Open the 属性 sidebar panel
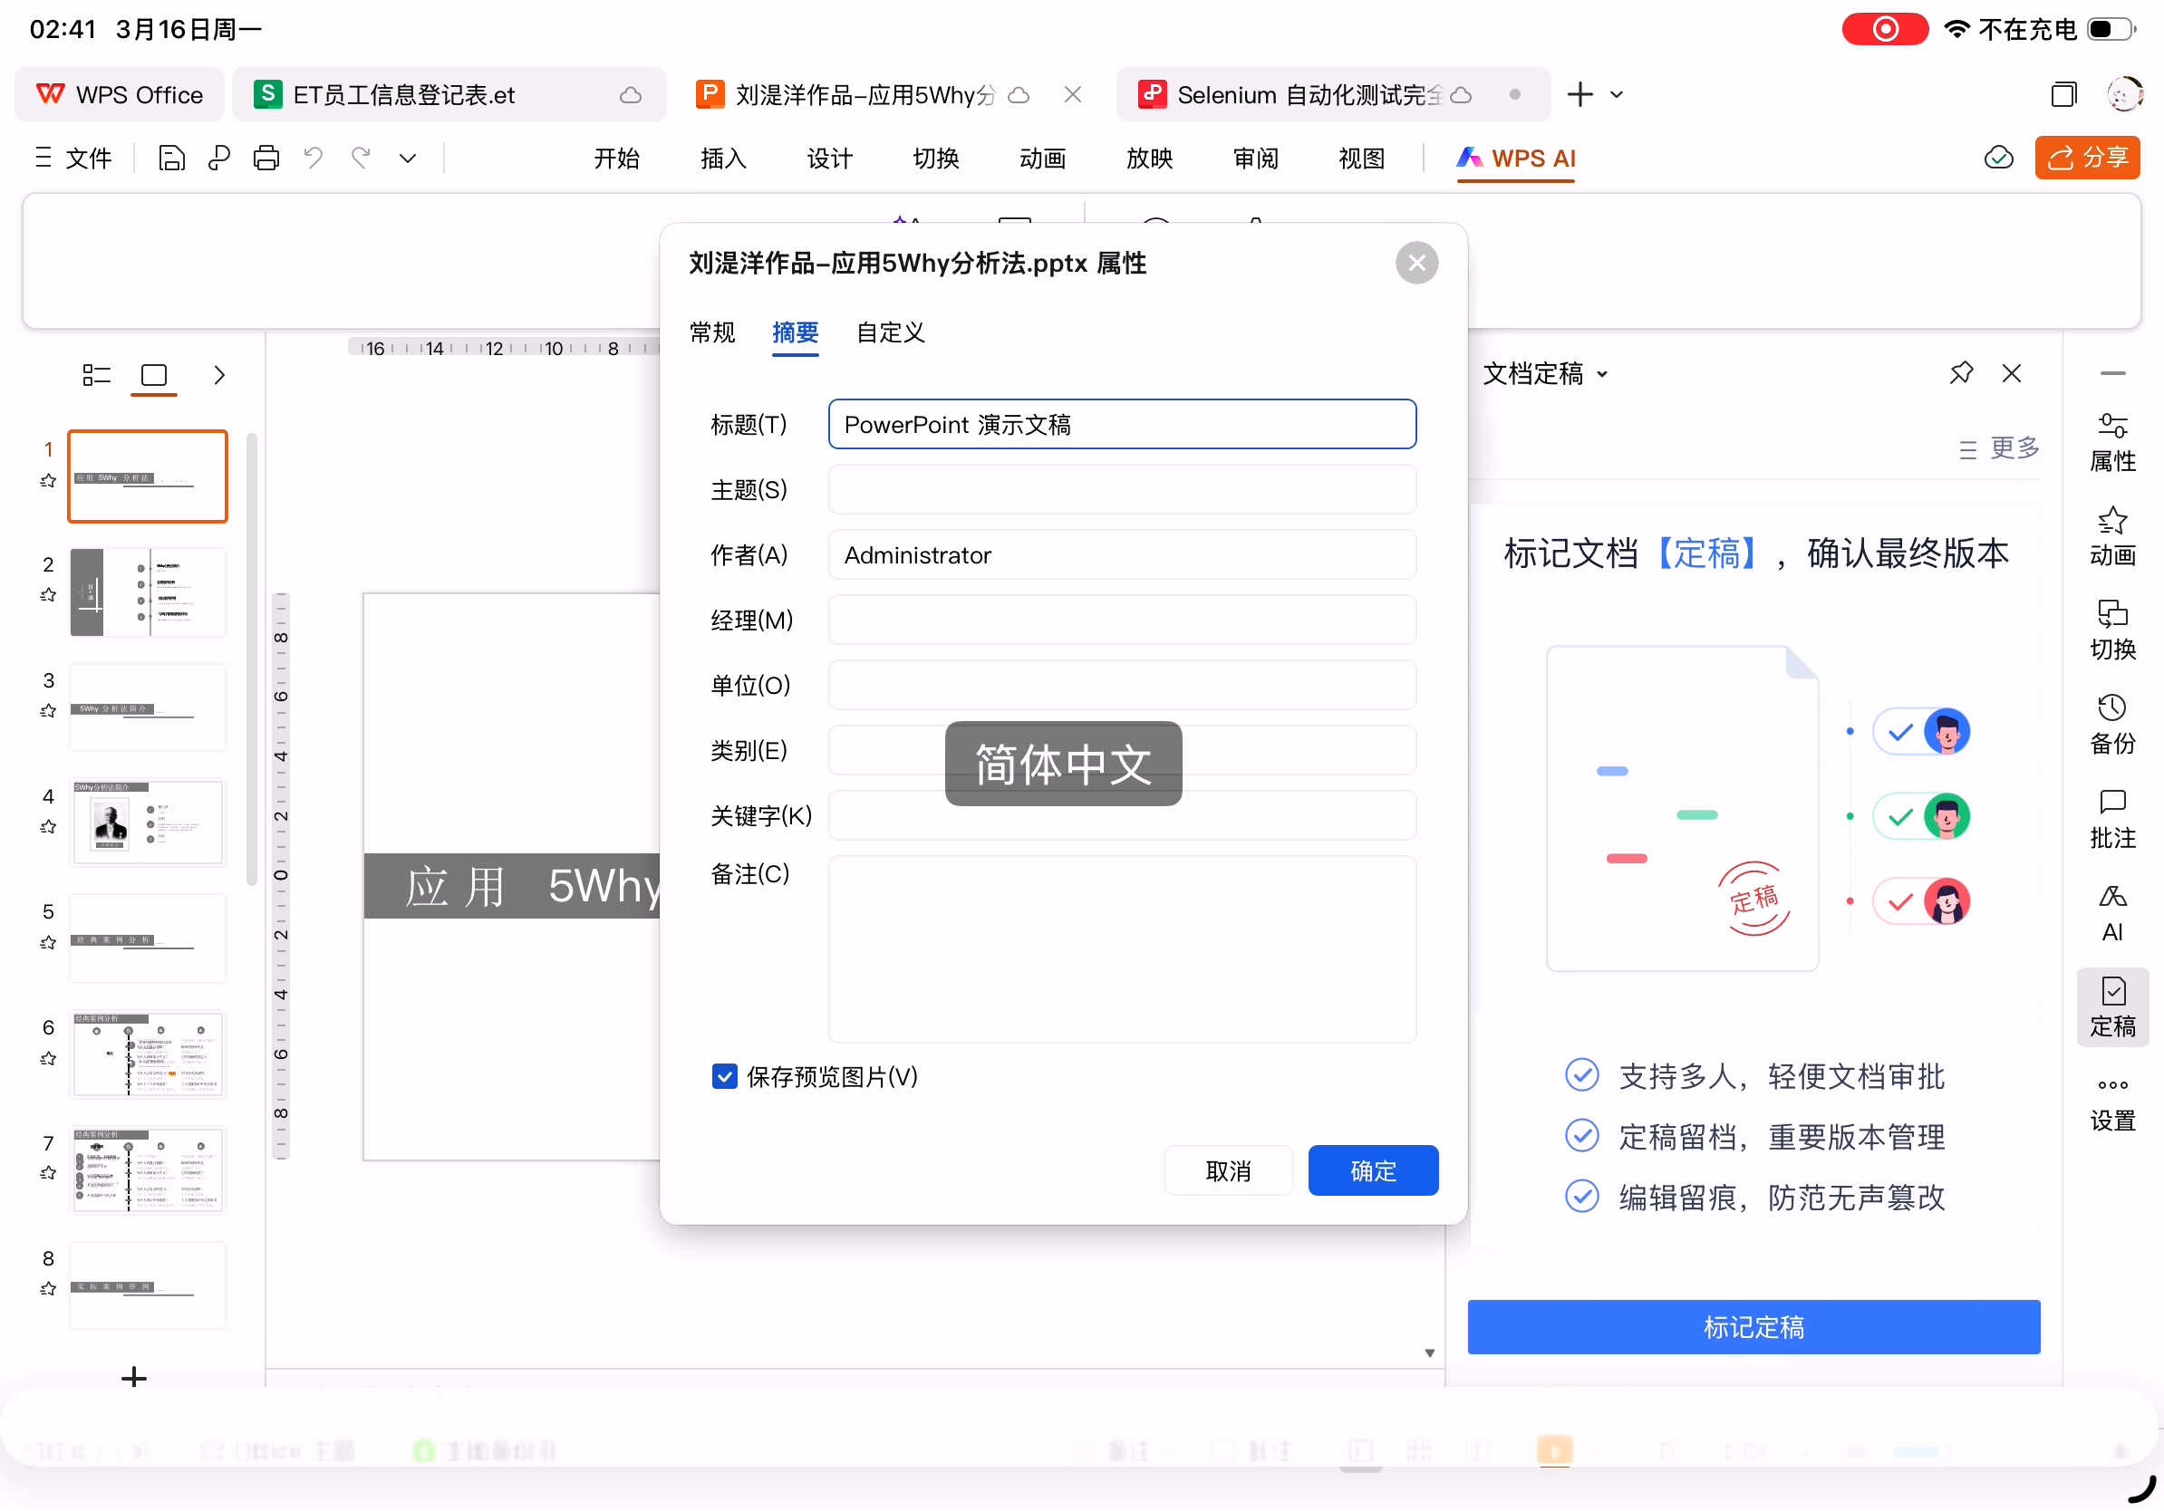 [x=2111, y=442]
